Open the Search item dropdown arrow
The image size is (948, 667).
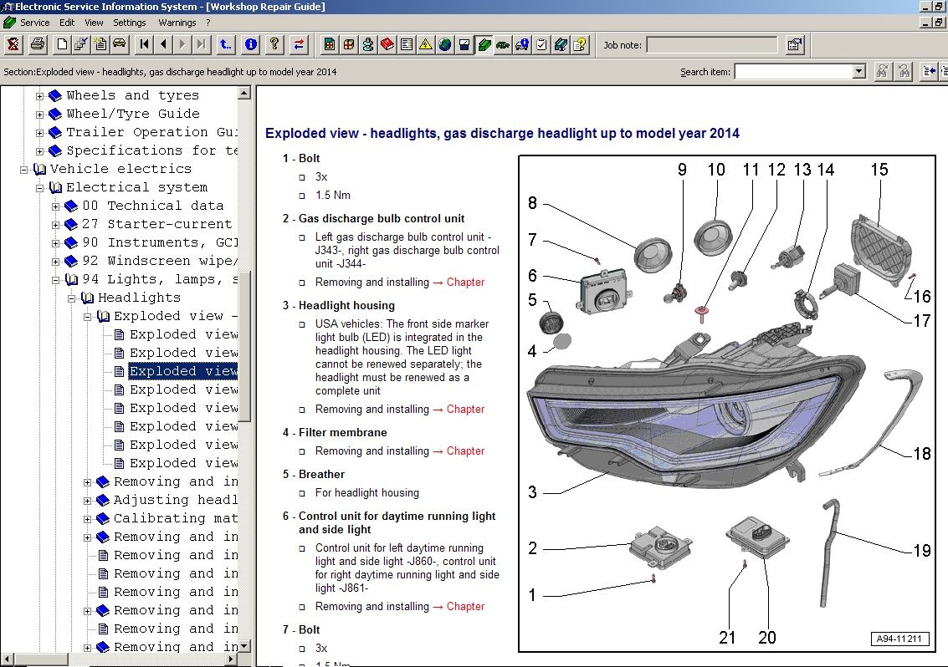[859, 71]
